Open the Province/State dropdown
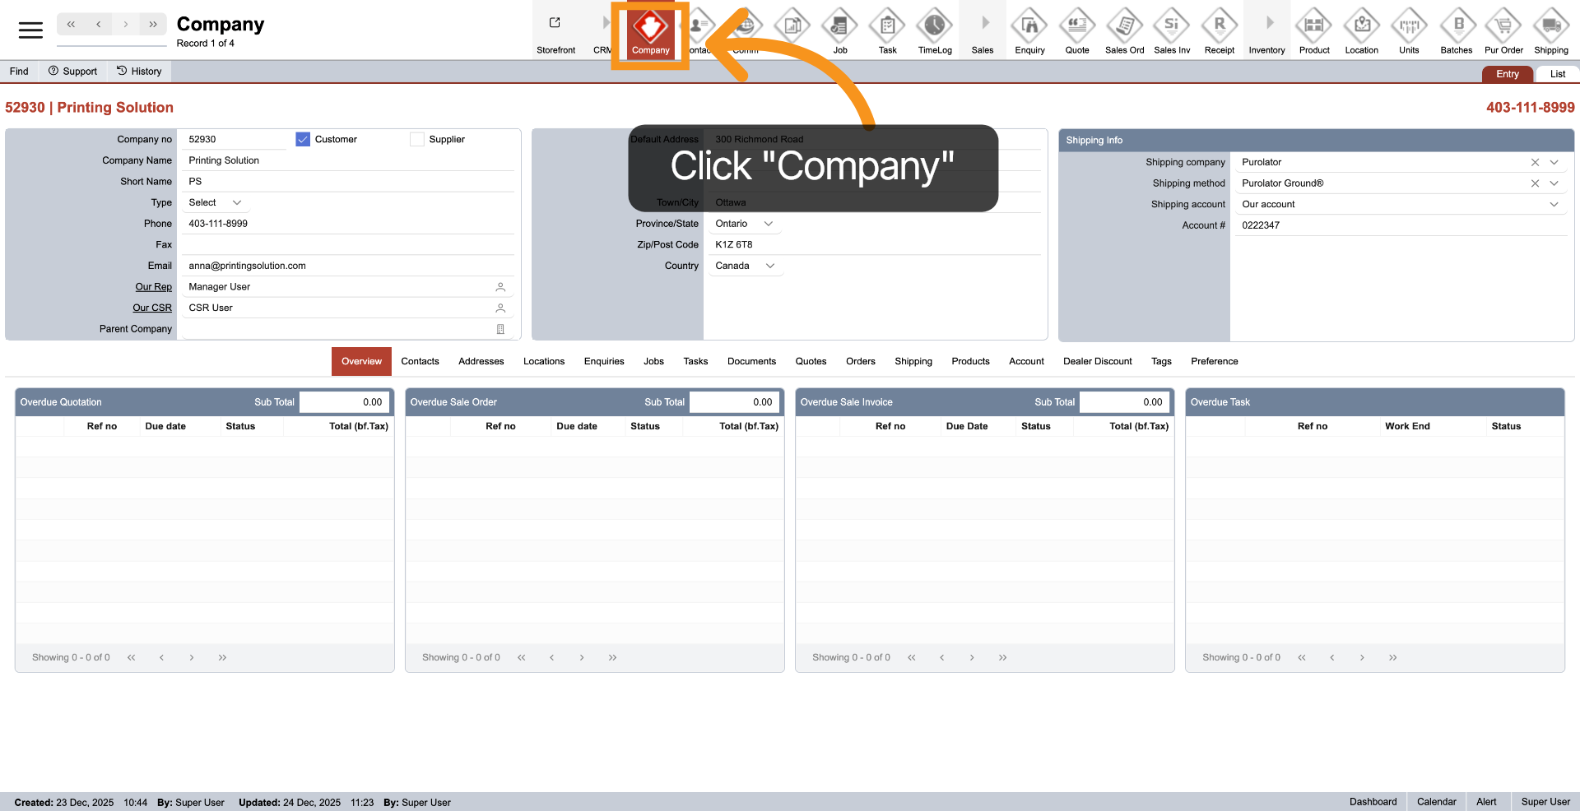Screen dimensions: 1580x811 coord(745,224)
